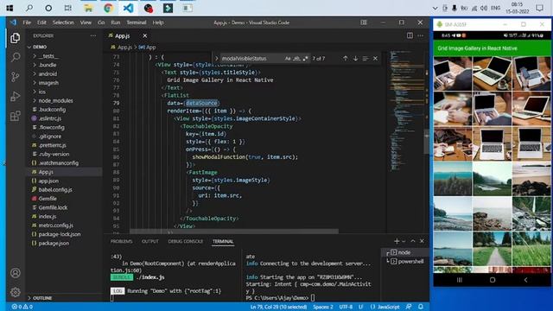
Task: Click the horizontal editor scrollbar
Action: point(234,232)
